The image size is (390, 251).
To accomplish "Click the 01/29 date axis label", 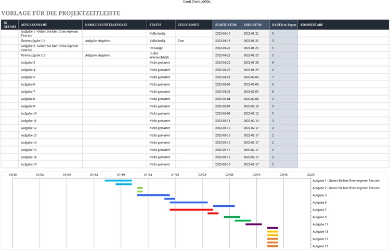I will coord(175,175).
